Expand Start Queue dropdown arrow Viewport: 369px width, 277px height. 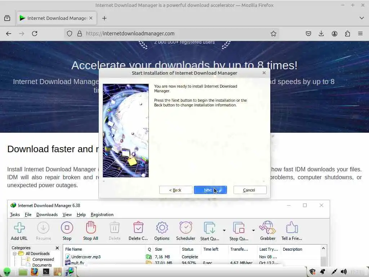(x=224, y=230)
